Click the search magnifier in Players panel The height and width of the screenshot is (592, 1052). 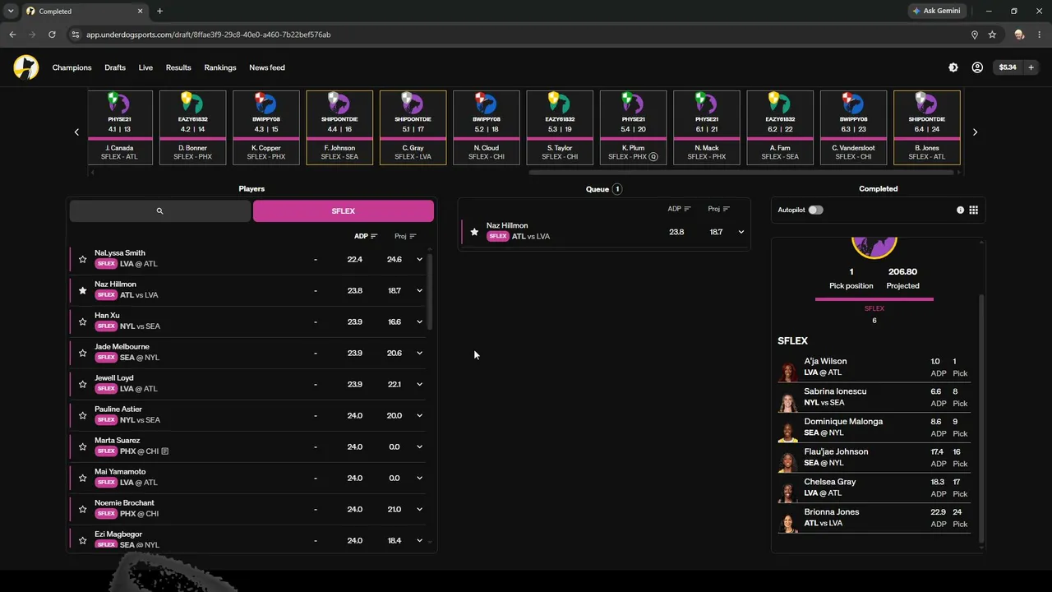[x=159, y=211]
